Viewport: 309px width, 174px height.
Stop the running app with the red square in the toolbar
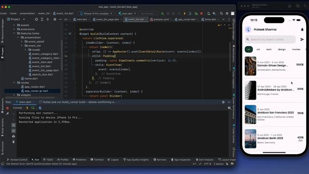(x=201, y=14)
